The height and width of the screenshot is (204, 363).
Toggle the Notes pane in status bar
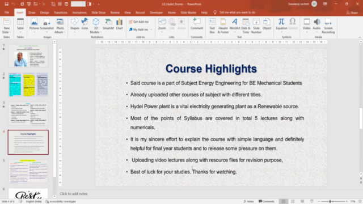(x=248, y=202)
